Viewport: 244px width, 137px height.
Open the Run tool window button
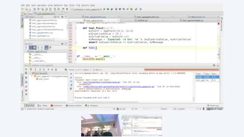coord(30,105)
